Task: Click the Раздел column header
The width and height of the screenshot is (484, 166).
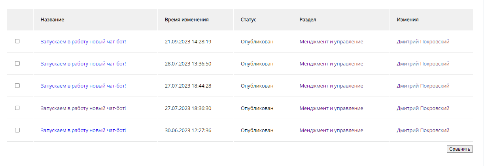Action: (x=308, y=19)
